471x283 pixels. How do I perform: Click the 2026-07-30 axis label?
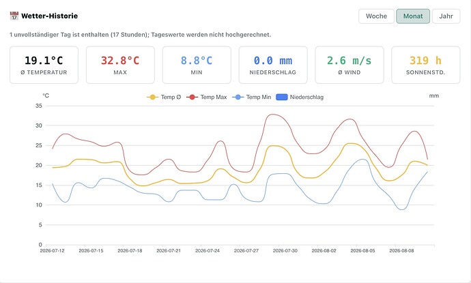285,250
